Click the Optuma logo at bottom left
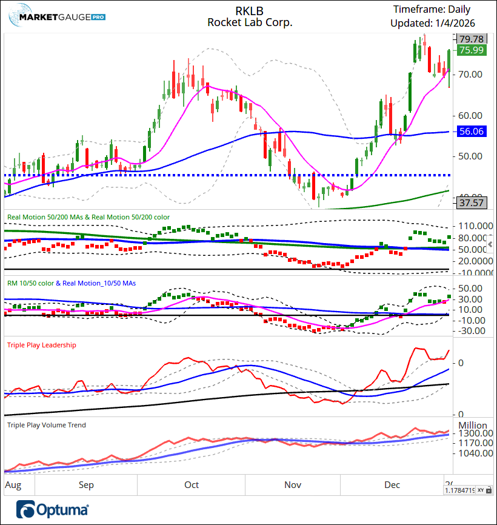497x525 pixels. click(53, 509)
